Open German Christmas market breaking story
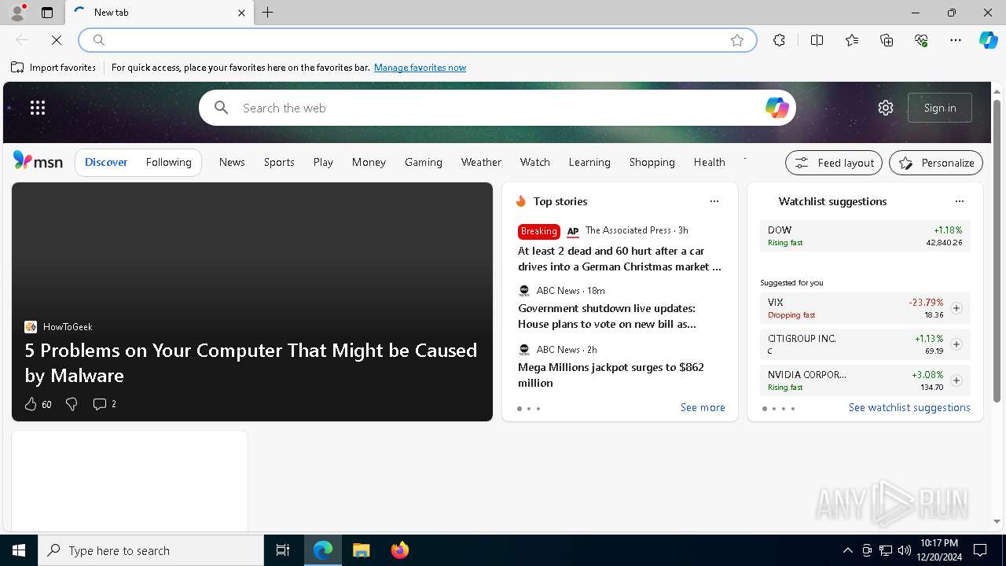The image size is (1006, 566). tap(619, 259)
